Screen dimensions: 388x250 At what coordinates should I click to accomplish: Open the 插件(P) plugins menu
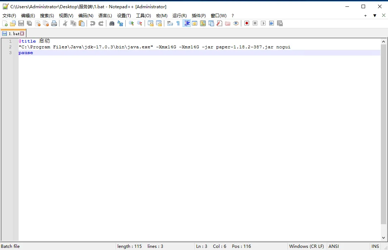click(199, 15)
